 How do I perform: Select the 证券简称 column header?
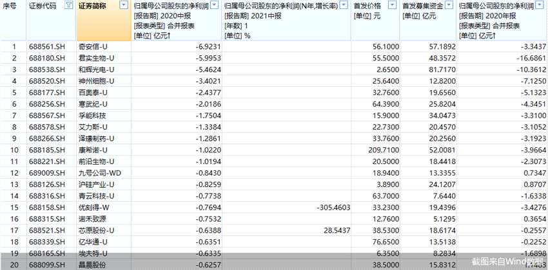coord(93,6)
